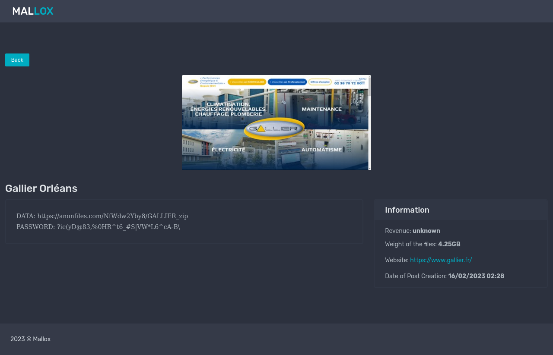Click the Back button
Image resolution: width=553 pixels, height=355 pixels.
click(17, 60)
